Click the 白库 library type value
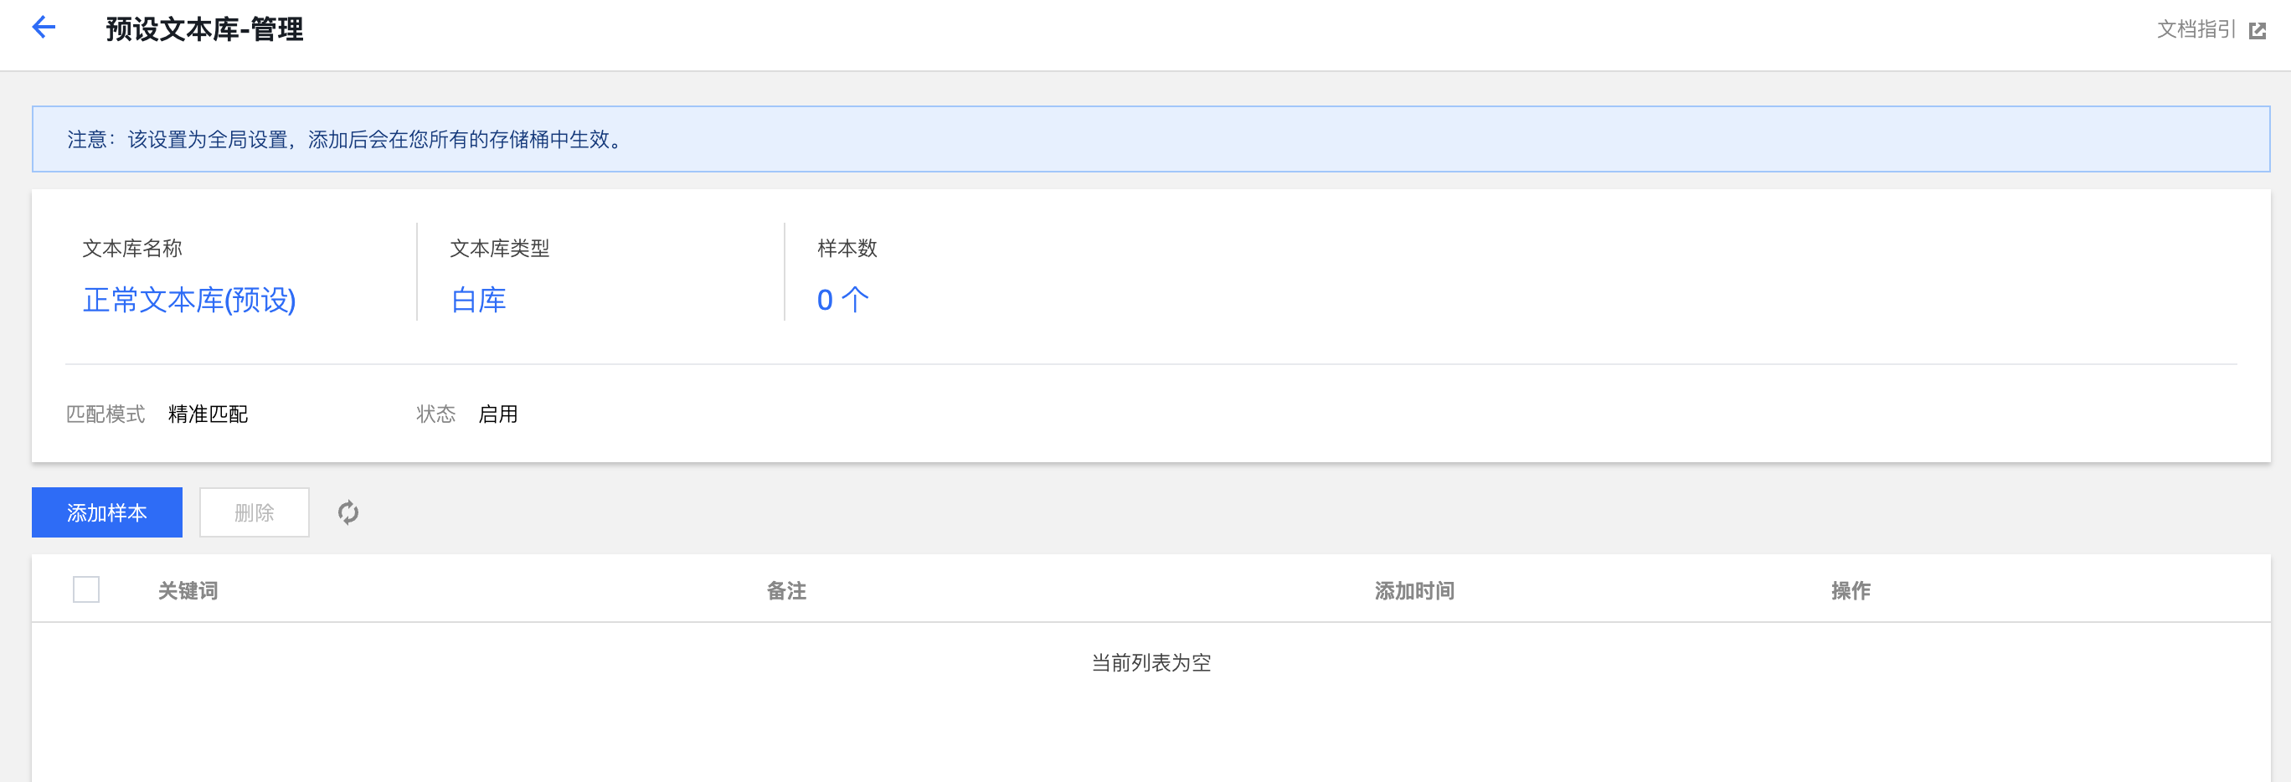Image resolution: width=2291 pixels, height=782 pixels. pyautogui.click(x=478, y=301)
